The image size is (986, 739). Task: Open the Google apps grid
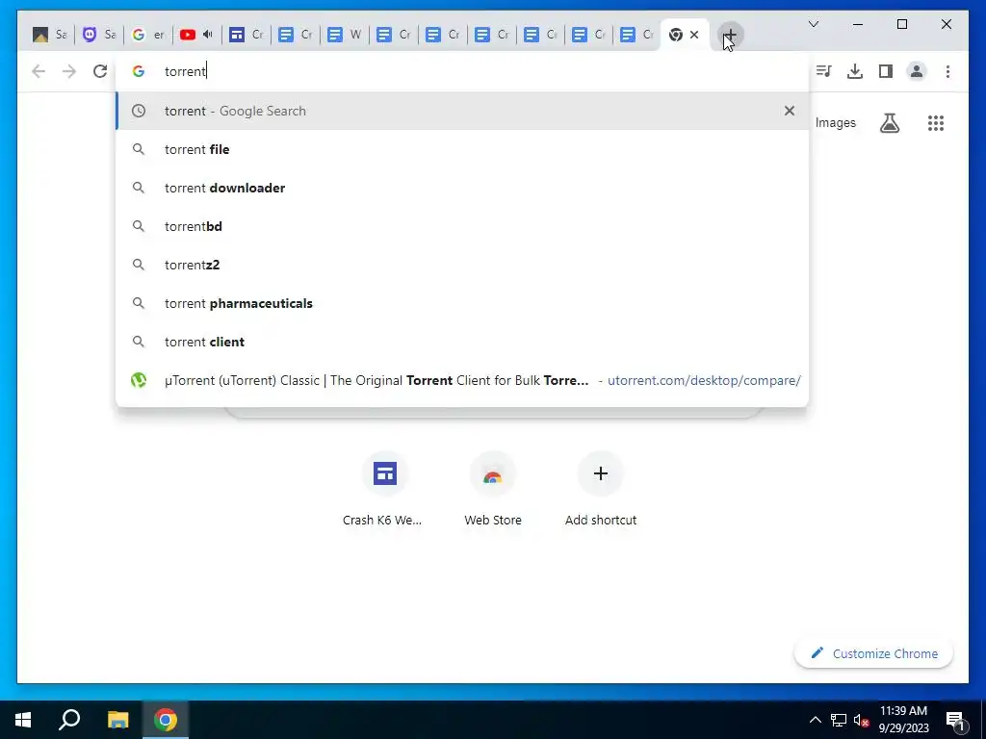point(936,123)
